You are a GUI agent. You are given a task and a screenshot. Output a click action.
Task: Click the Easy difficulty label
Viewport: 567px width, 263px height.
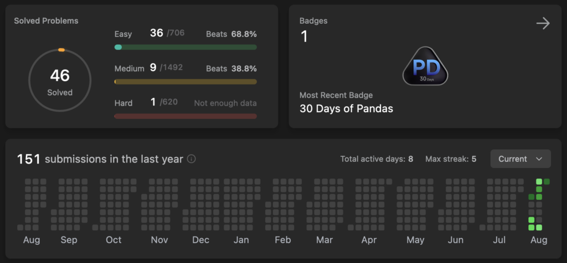pos(123,34)
